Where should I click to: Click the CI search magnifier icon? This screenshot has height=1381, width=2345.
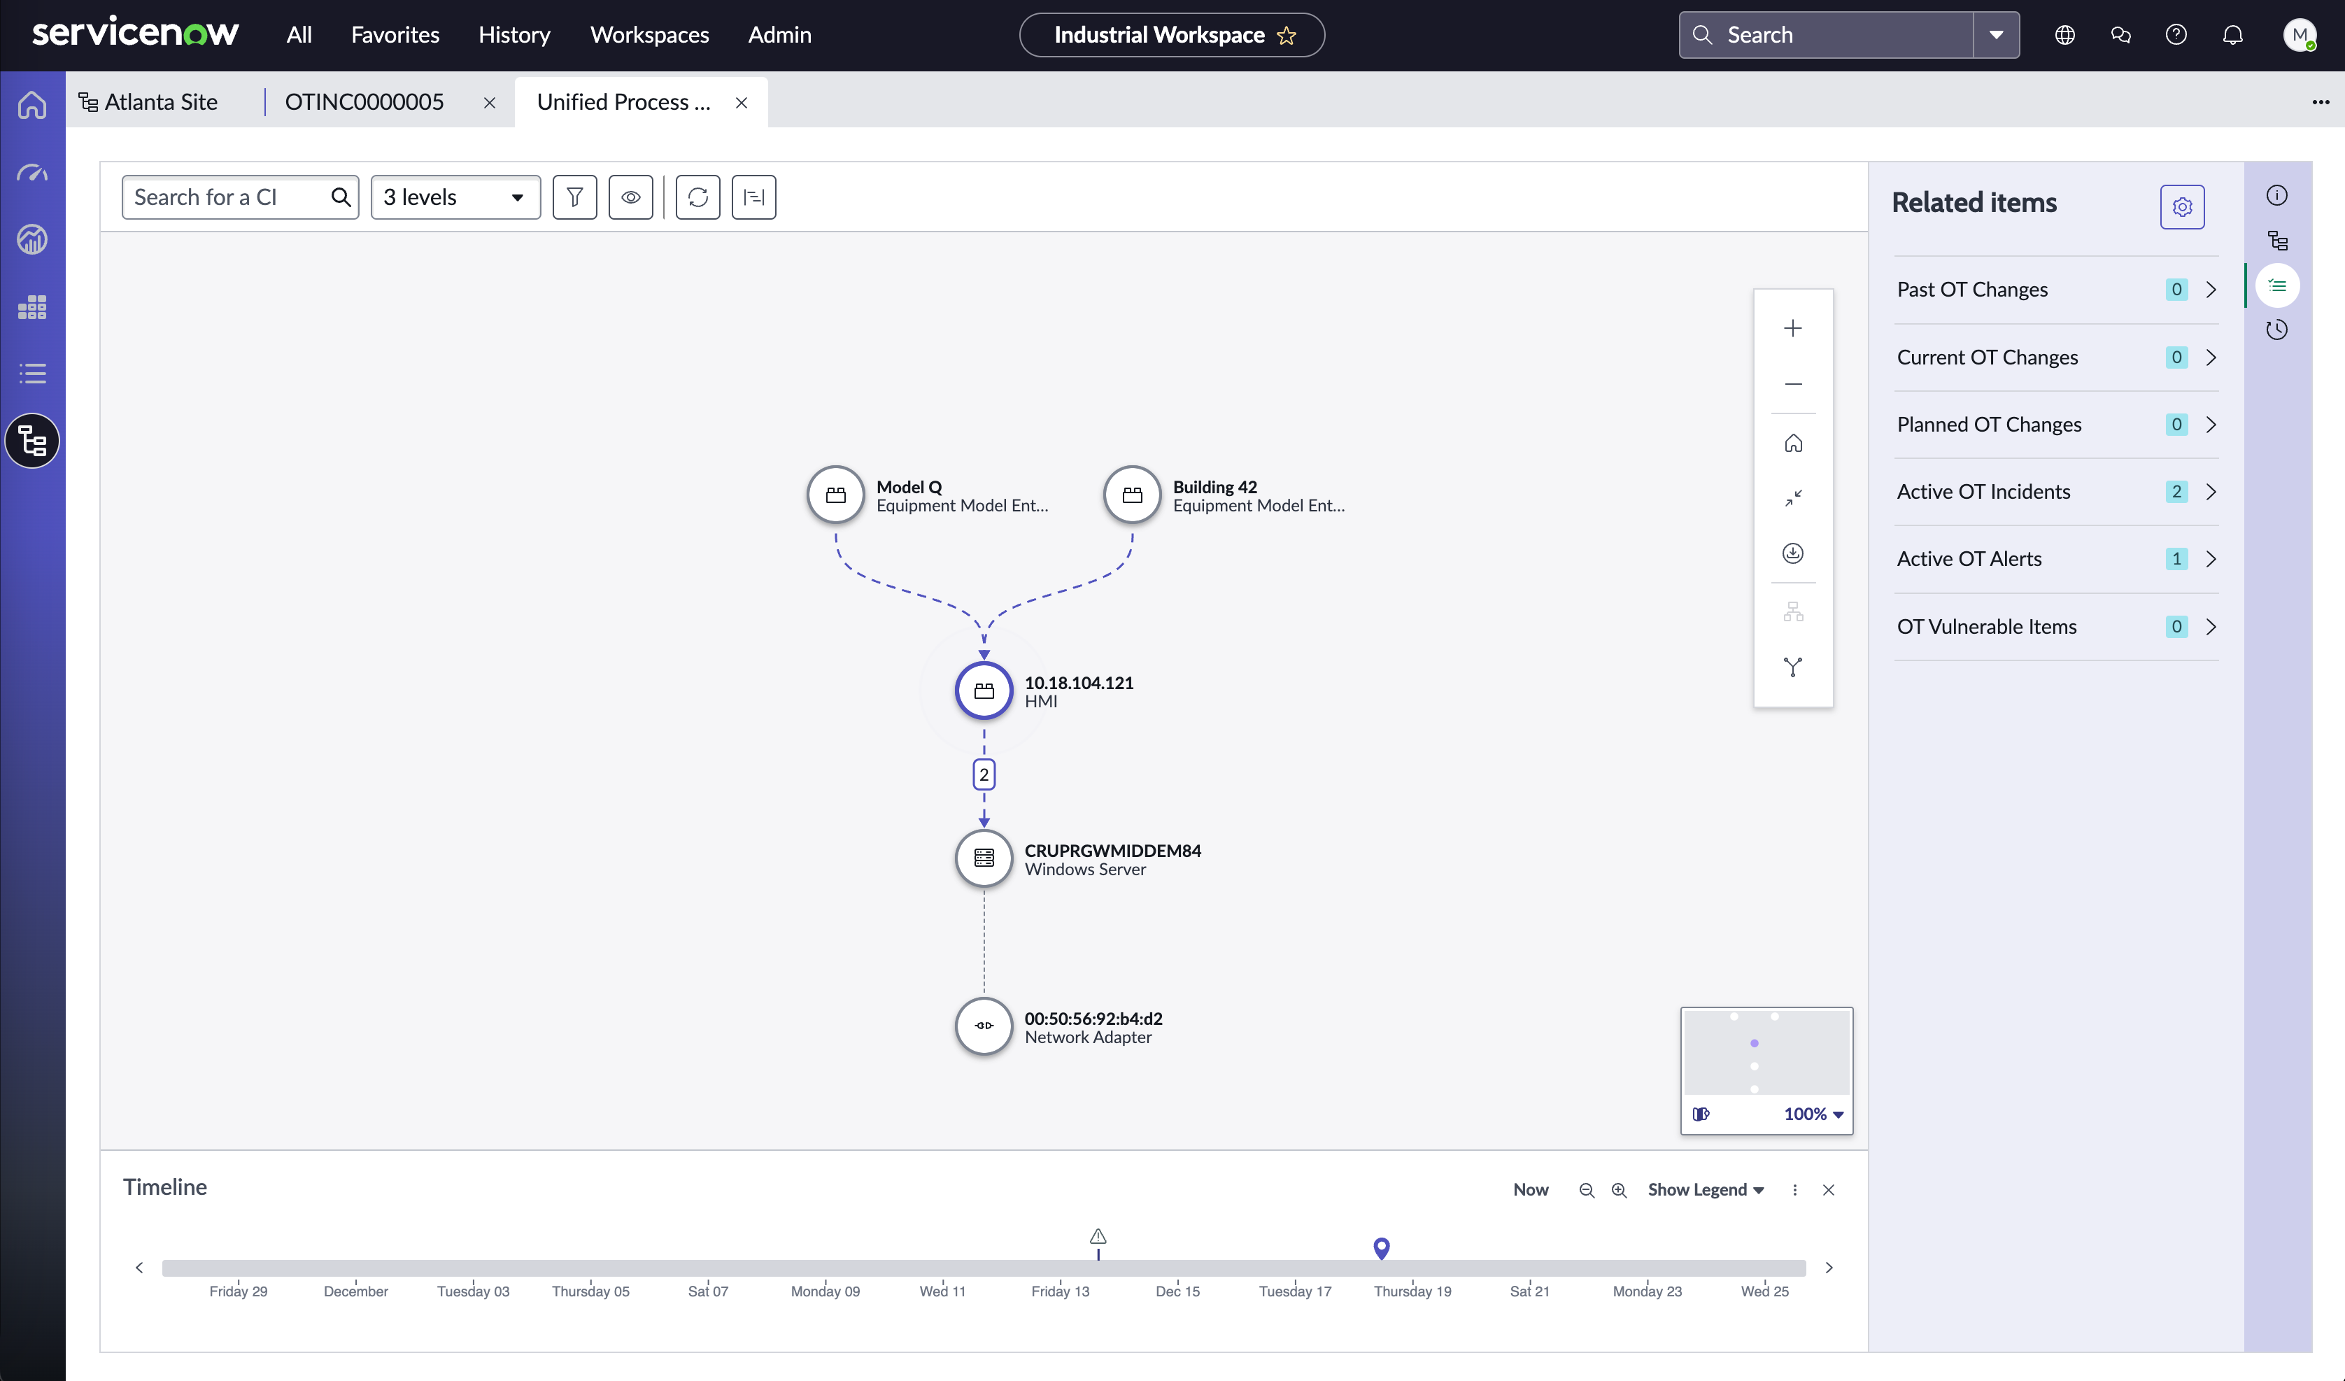(341, 197)
